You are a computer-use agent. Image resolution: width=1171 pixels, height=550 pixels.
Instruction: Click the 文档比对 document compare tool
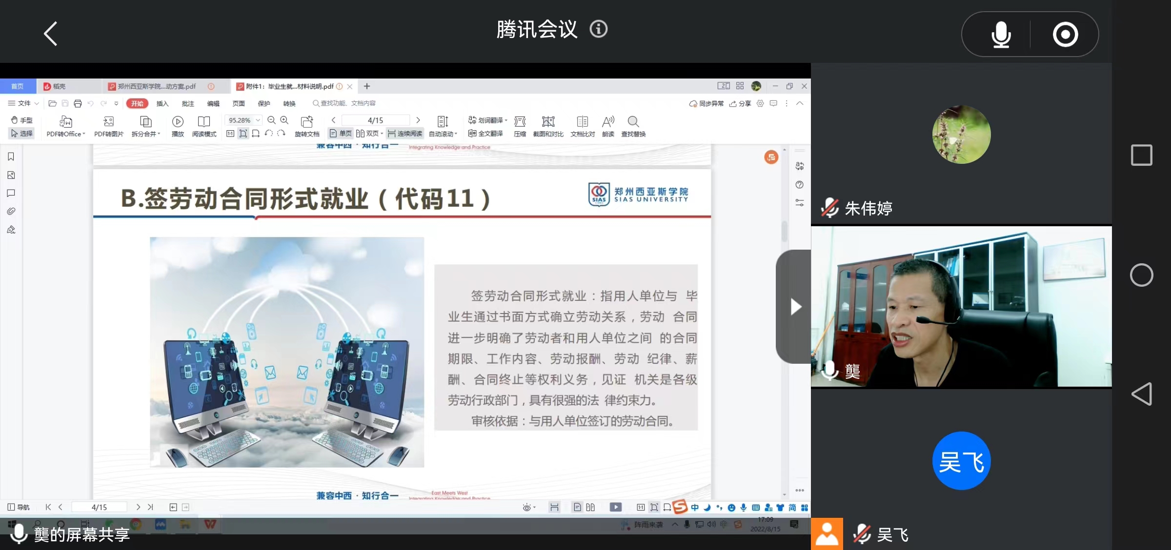point(583,127)
